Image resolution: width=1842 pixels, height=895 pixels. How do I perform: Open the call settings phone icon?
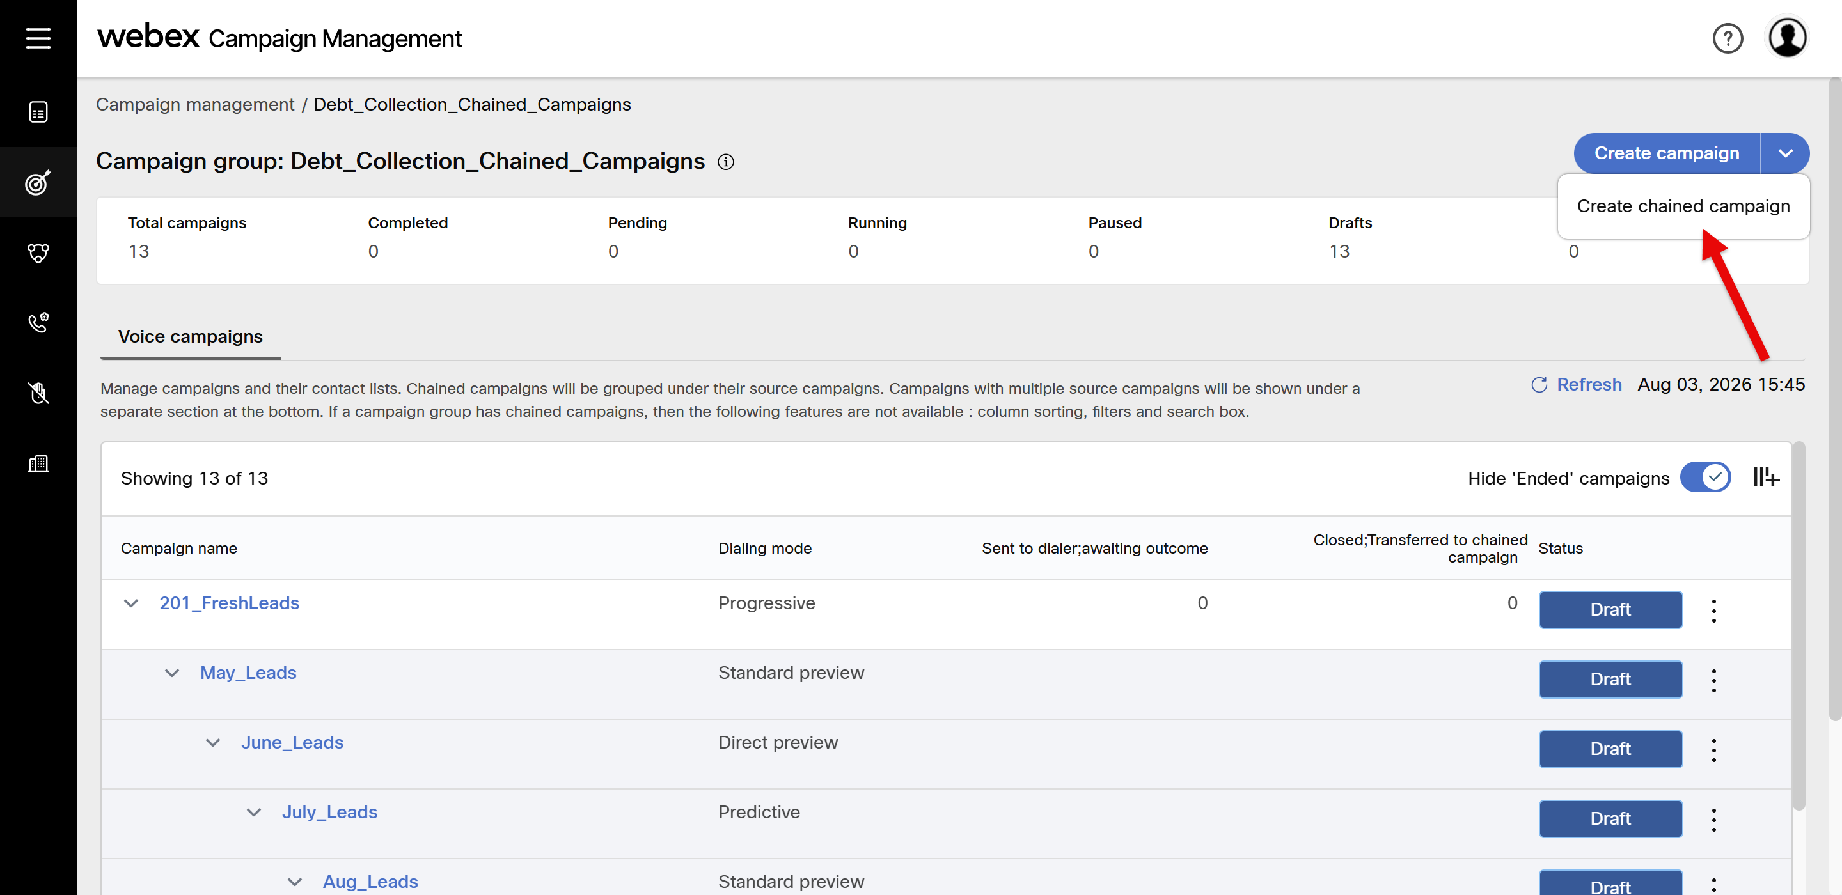pyautogui.click(x=38, y=322)
